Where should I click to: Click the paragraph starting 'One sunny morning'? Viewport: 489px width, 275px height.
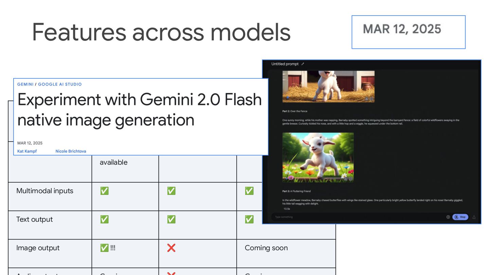(371, 122)
